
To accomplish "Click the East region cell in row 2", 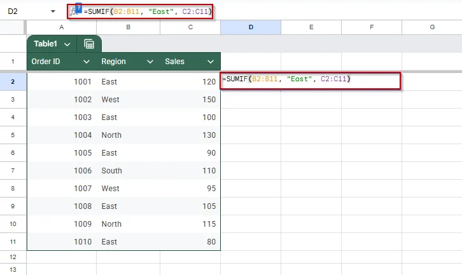I will 128,82.
